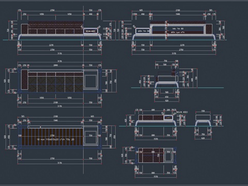The image size is (248, 186).
Task: Select the small stool elevation
Action: [x=203, y=120]
